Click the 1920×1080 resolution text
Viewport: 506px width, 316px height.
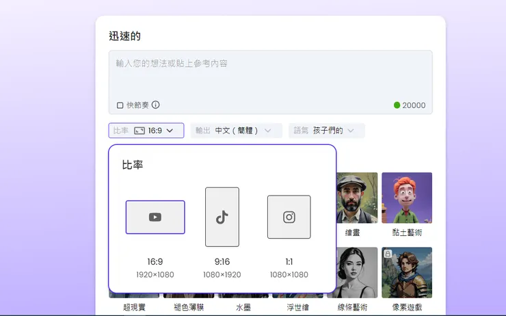pyautogui.click(x=155, y=275)
